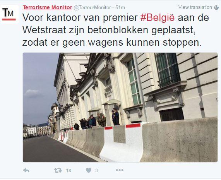This screenshot has height=180, width=221.
Task: Click the word 'premier' in the tweet
Action: click(x=120, y=18)
